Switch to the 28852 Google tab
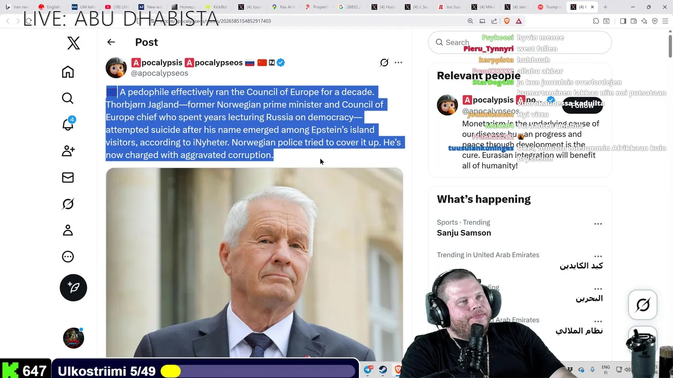 click(x=349, y=7)
